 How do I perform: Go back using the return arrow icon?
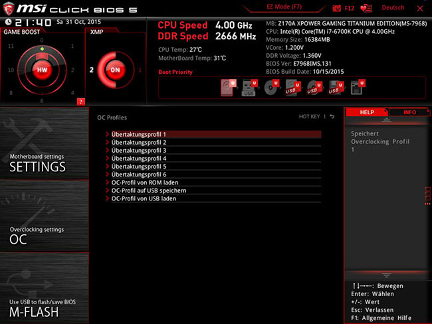pos(332,117)
